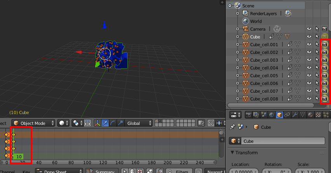Open the Modifiers wrench tab

coord(295,115)
